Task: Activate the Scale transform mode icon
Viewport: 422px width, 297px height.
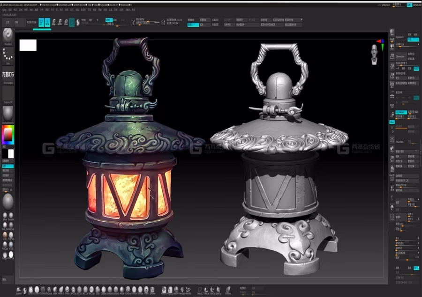Action: [x=60, y=22]
